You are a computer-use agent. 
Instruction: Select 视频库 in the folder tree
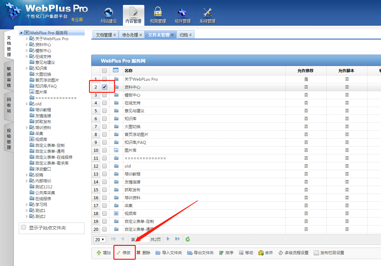pos(41,140)
